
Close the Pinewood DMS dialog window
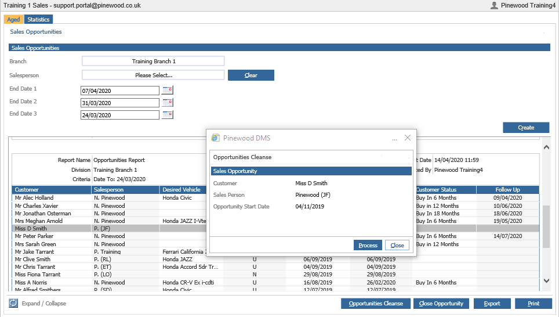click(x=408, y=138)
